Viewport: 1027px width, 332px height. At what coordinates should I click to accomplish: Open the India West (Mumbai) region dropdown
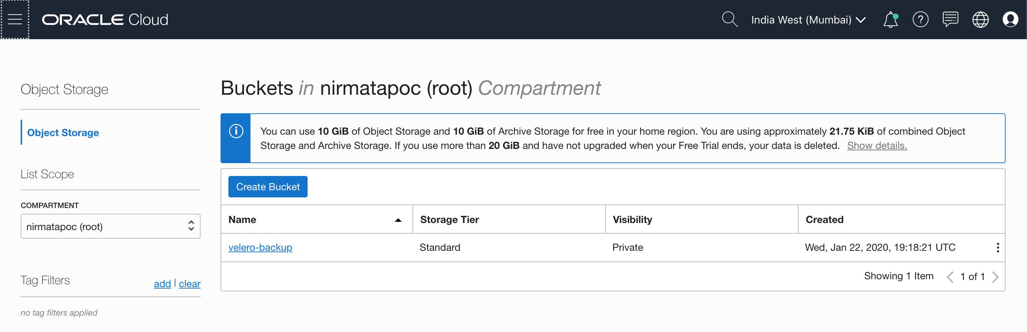(808, 19)
